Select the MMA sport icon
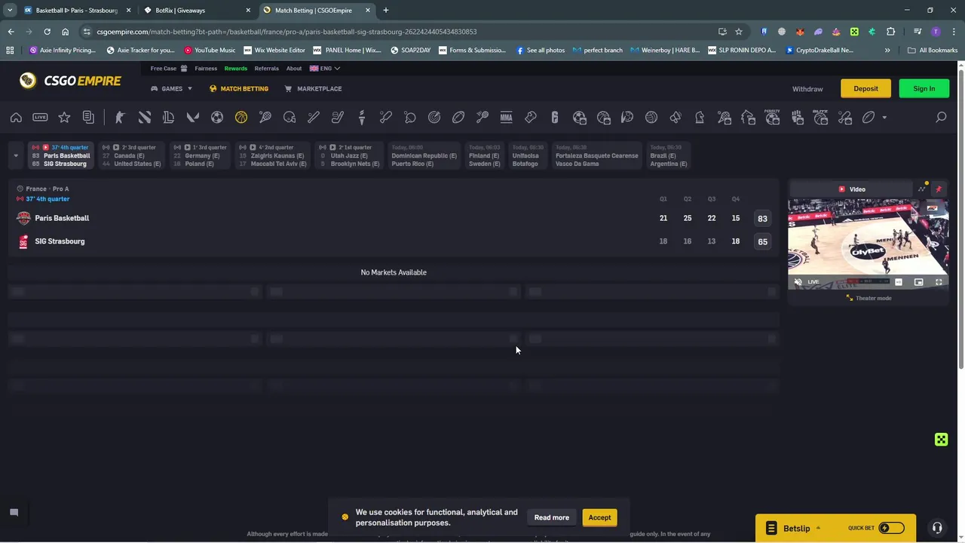The image size is (965, 543). tap(507, 118)
